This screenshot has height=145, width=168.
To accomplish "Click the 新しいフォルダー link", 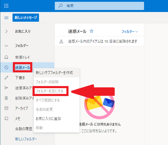I will click(26, 139).
